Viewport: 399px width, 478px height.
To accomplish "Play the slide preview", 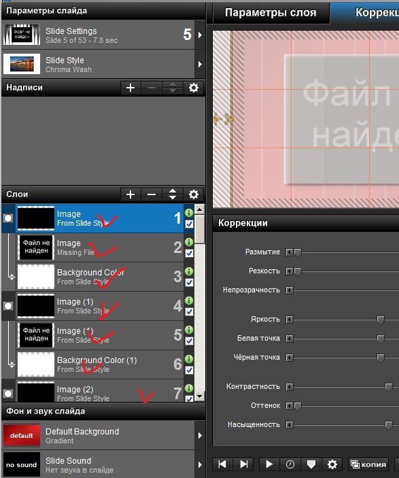I will (x=269, y=464).
